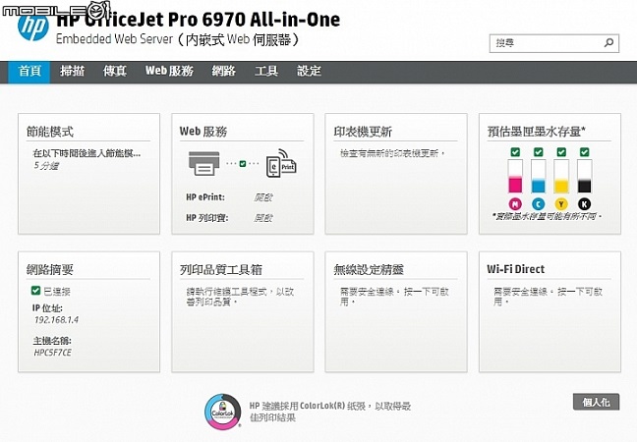Open the 網路摘要 card title
The image size is (637, 442).
[49, 269]
